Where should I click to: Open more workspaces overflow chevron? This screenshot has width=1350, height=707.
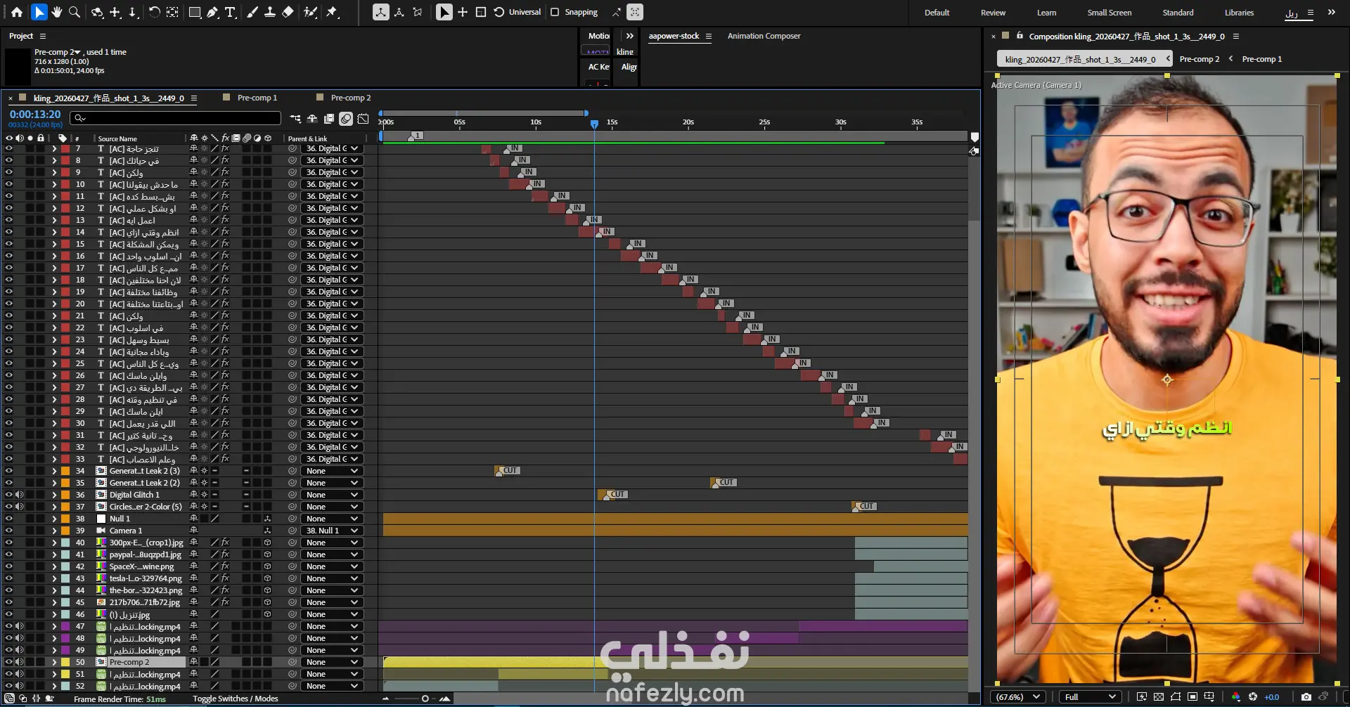(x=1331, y=12)
